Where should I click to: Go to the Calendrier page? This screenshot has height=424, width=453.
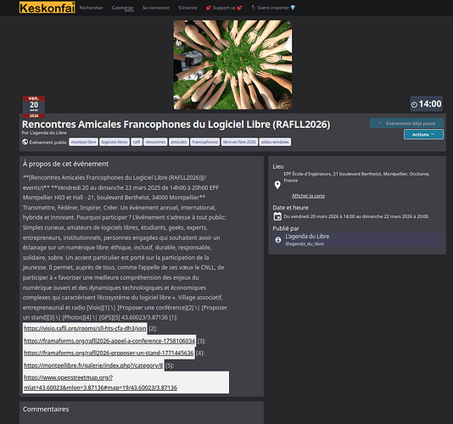[x=123, y=8]
